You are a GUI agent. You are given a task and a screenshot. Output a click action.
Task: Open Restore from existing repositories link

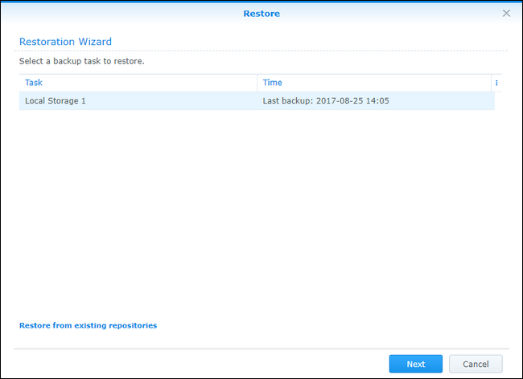pos(88,325)
